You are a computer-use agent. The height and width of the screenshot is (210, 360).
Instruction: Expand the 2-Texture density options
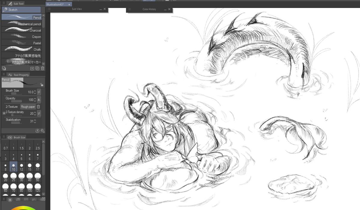pos(4,113)
